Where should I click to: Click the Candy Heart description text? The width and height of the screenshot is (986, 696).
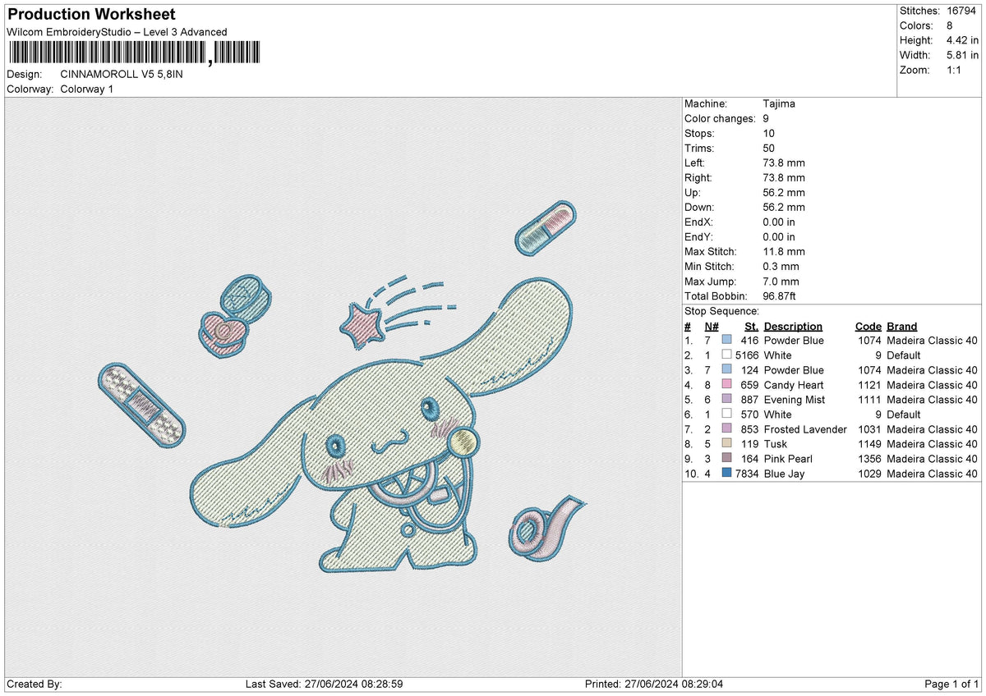pos(794,385)
